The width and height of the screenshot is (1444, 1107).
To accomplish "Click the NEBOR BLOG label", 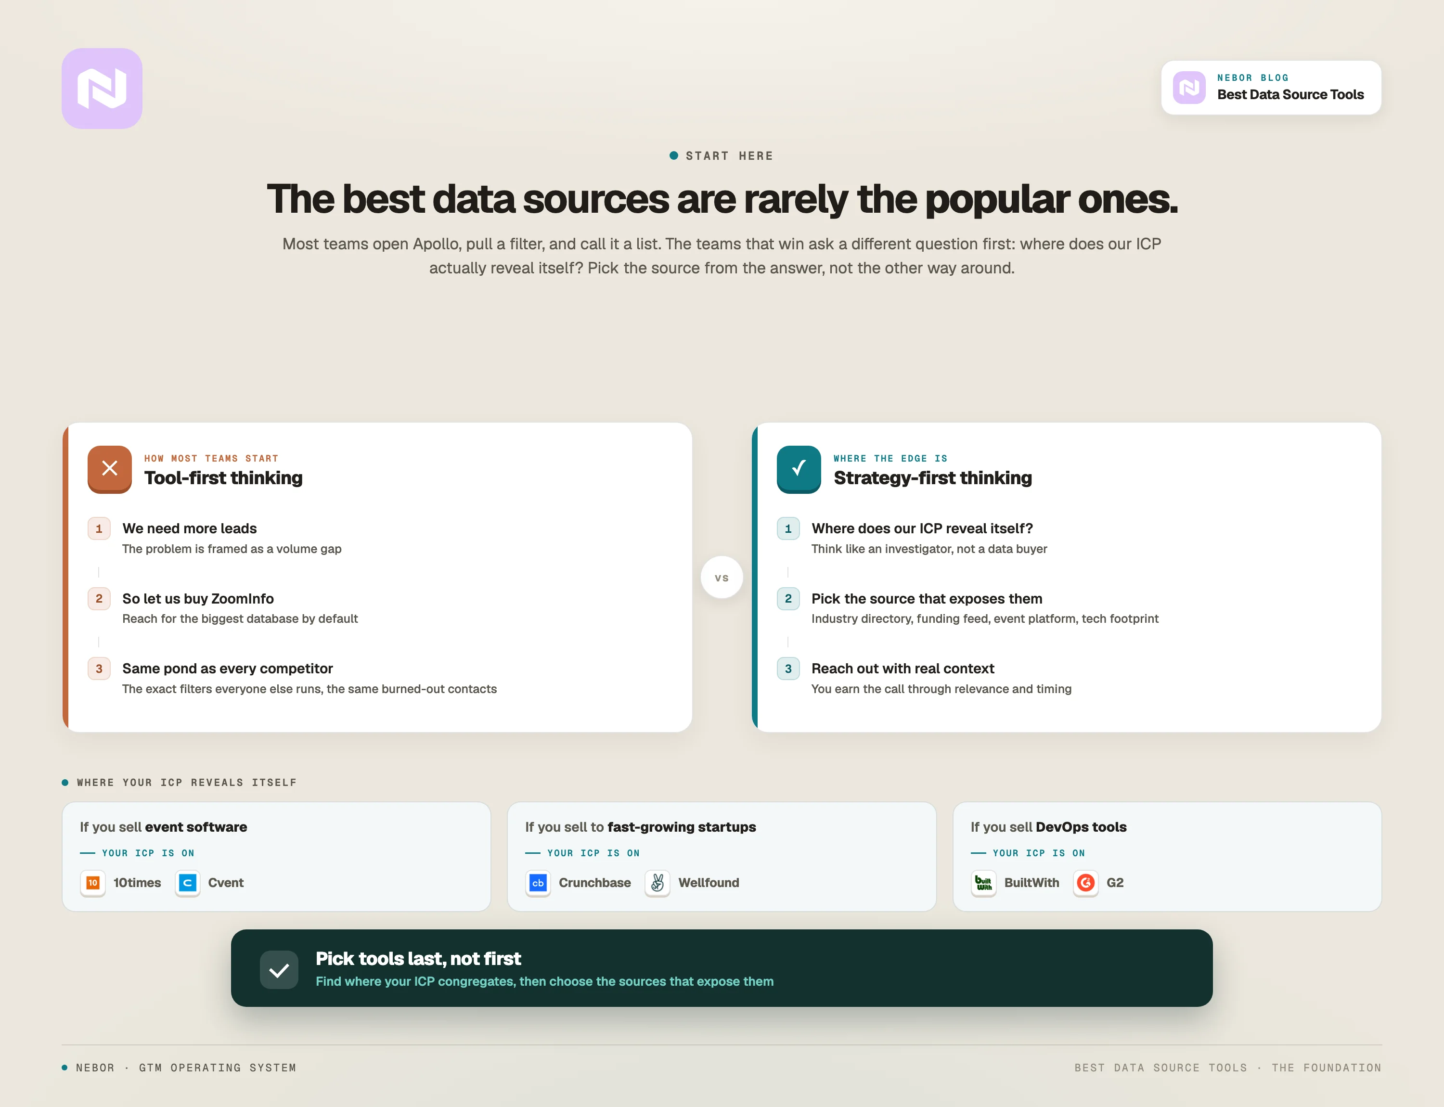I will tap(1252, 78).
